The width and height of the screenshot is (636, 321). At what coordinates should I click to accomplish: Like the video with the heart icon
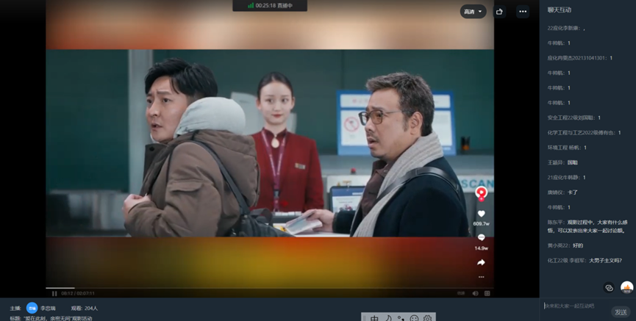481,214
